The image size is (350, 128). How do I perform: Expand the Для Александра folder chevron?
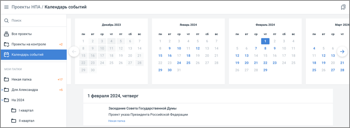coord(2,90)
